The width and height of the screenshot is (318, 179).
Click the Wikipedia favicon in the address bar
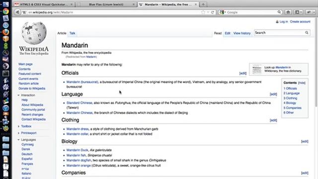point(24,12)
